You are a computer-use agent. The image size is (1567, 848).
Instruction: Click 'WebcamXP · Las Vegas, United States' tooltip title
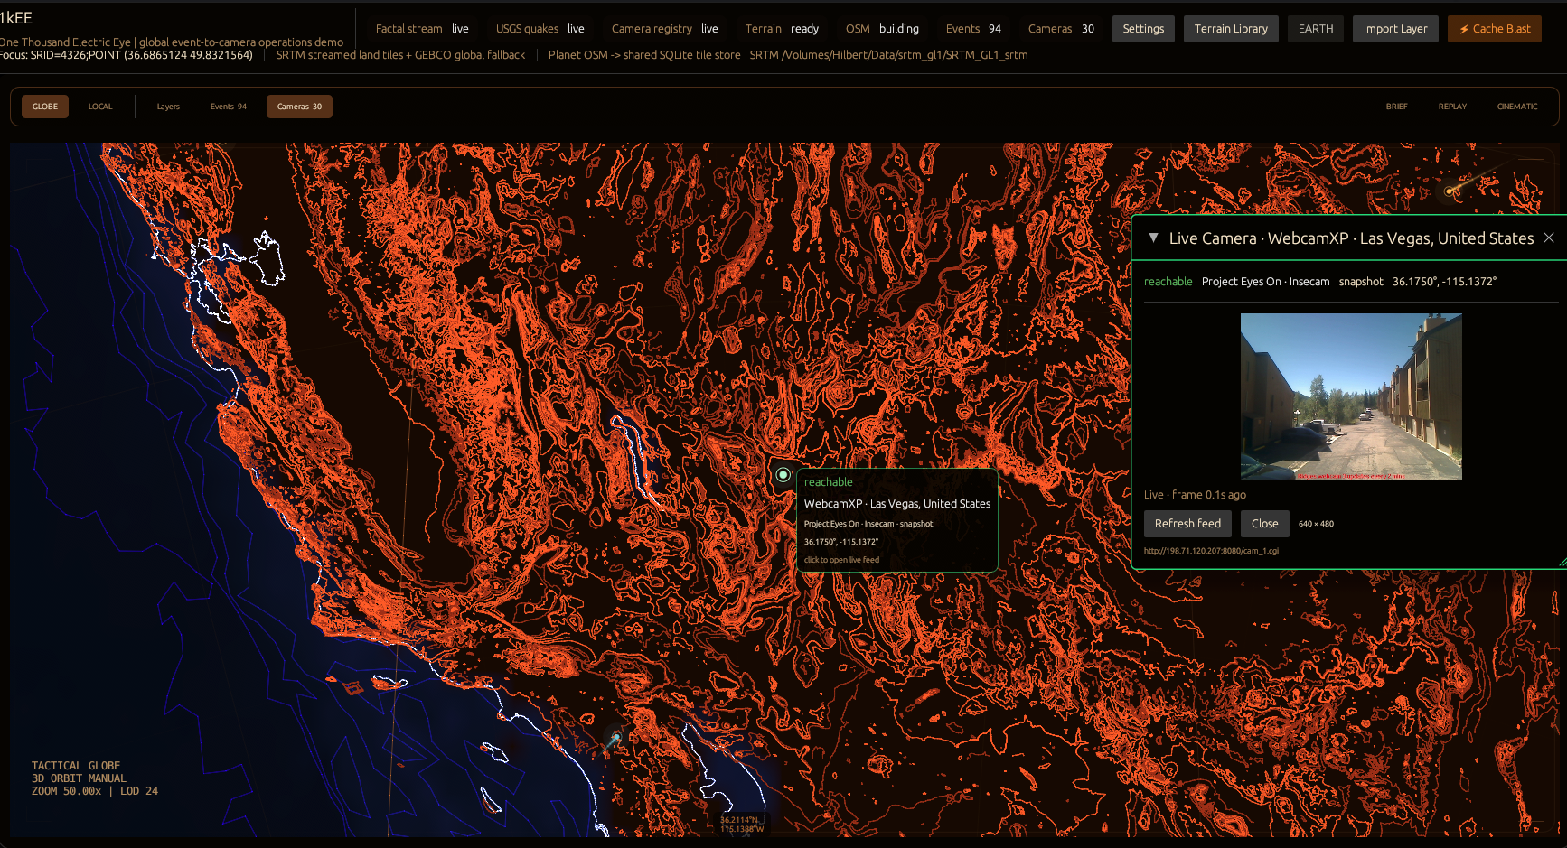click(897, 504)
